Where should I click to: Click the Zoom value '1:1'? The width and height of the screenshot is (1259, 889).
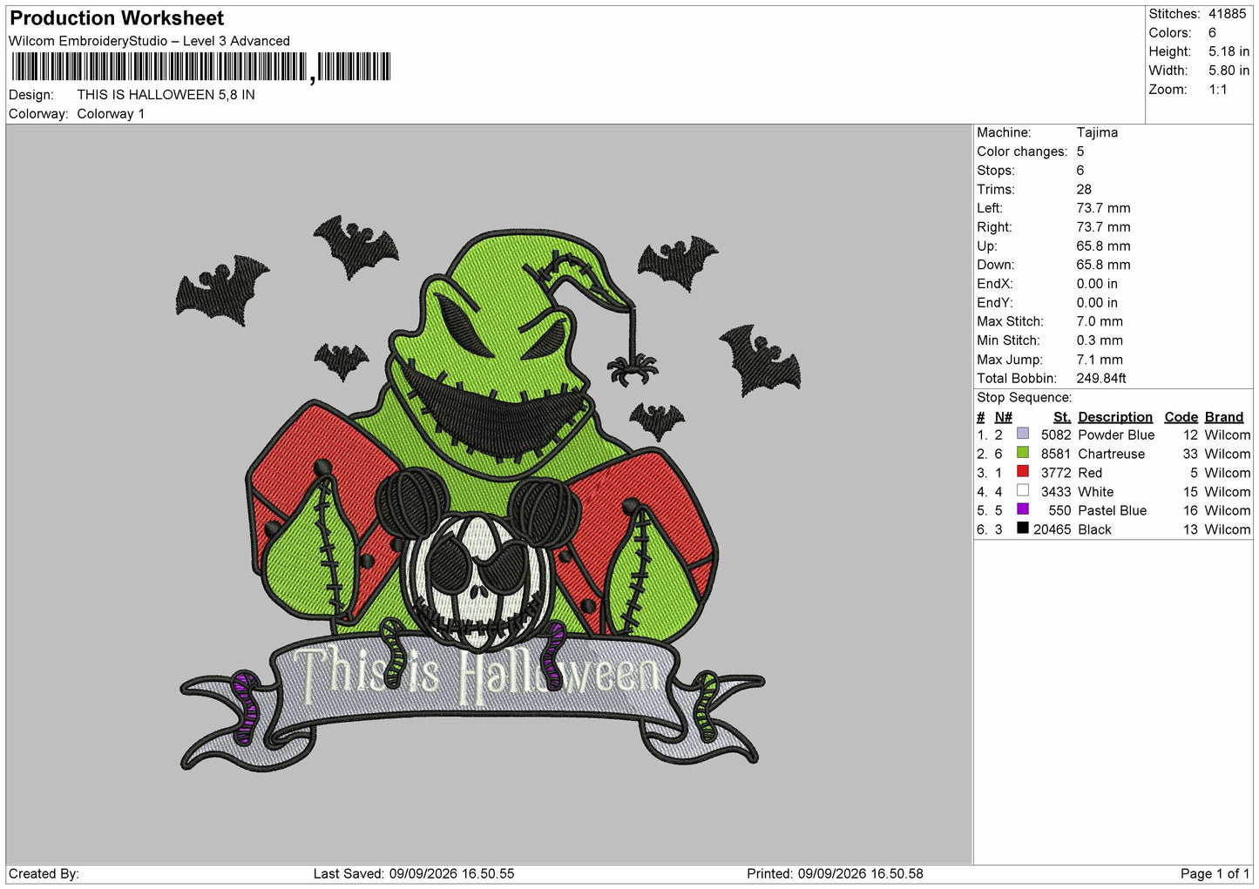1218,90
